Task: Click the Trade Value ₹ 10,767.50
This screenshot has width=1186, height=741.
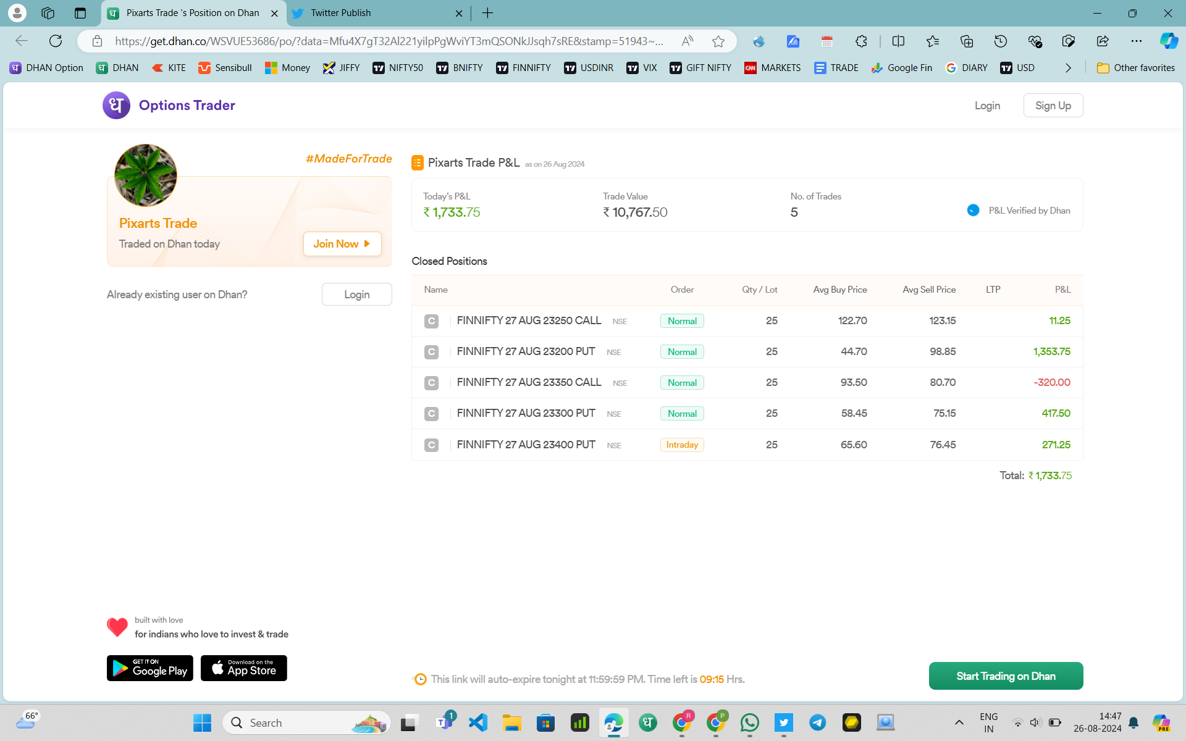Action: tap(635, 212)
